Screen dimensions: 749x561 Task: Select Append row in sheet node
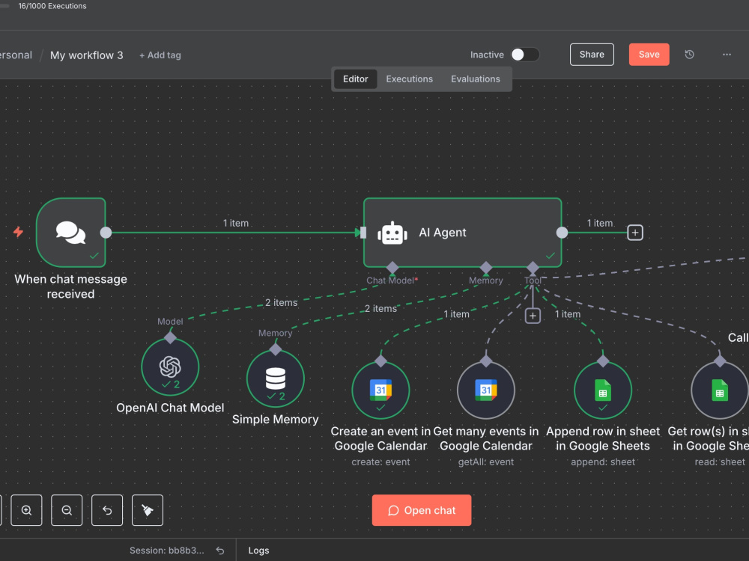point(603,390)
